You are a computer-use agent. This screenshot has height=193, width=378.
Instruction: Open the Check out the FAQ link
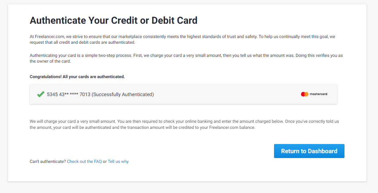pyautogui.click(x=84, y=161)
